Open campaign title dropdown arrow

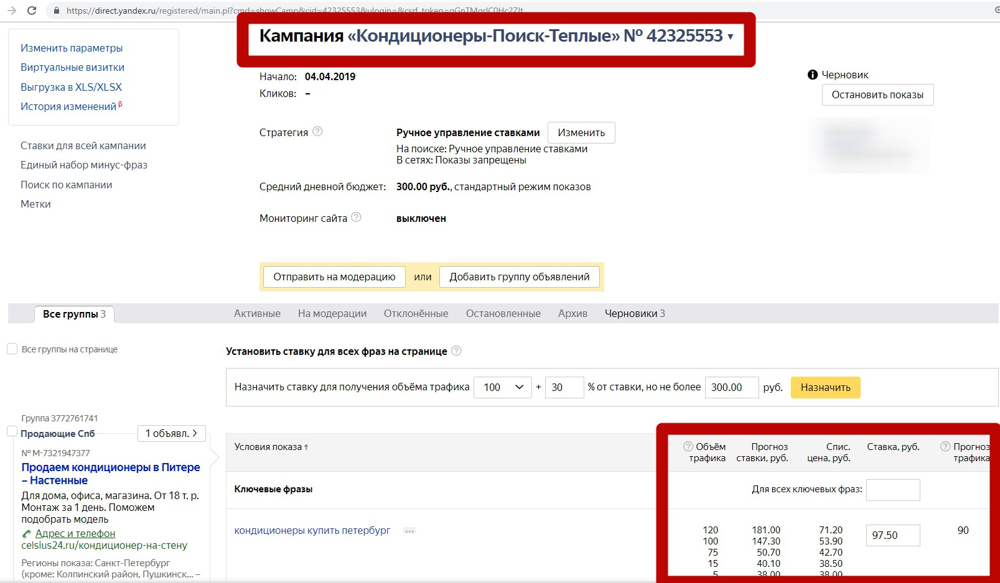tap(731, 37)
